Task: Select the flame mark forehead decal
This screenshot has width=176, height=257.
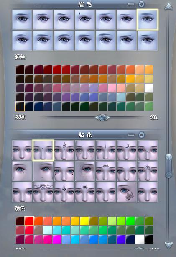Action: pos(64,150)
